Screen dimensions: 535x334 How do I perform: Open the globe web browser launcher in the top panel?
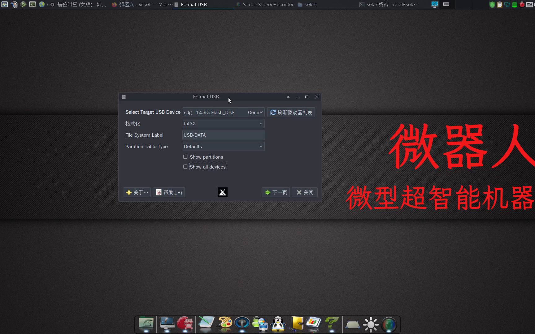(x=42, y=4)
